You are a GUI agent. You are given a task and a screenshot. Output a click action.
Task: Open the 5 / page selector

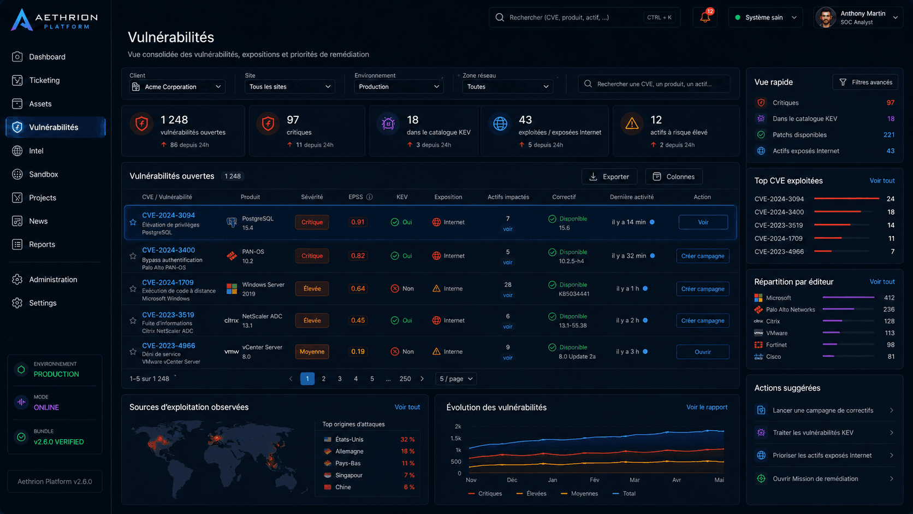coord(456,379)
